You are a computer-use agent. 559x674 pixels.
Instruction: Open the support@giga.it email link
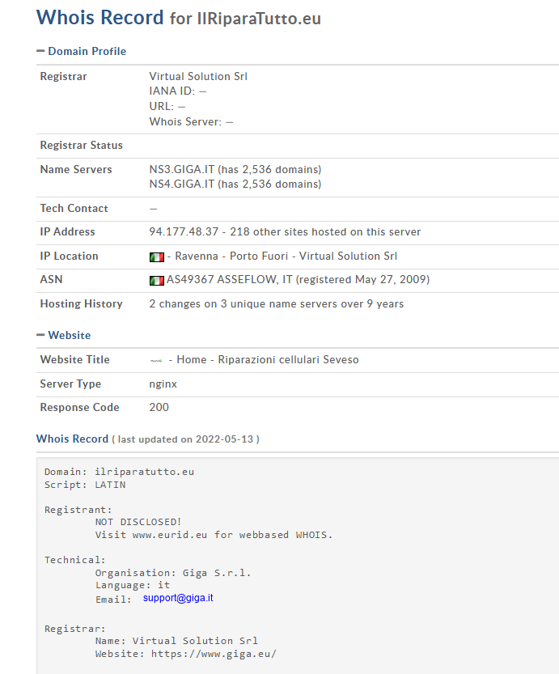pyautogui.click(x=178, y=598)
